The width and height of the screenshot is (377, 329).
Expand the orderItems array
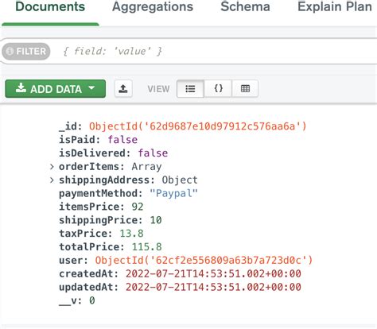click(x=52, y=167)
